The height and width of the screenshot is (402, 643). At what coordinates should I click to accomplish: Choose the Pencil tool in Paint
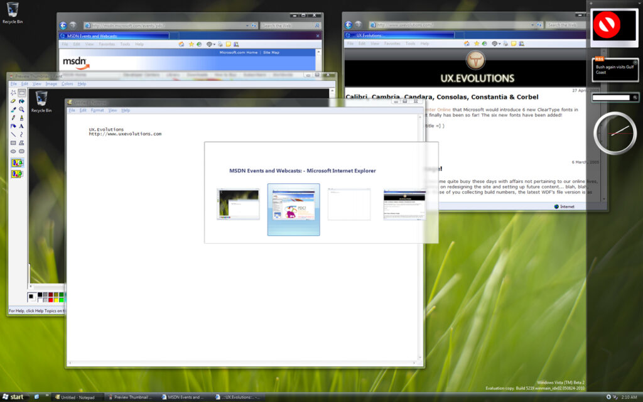click(x=13, y=117)
